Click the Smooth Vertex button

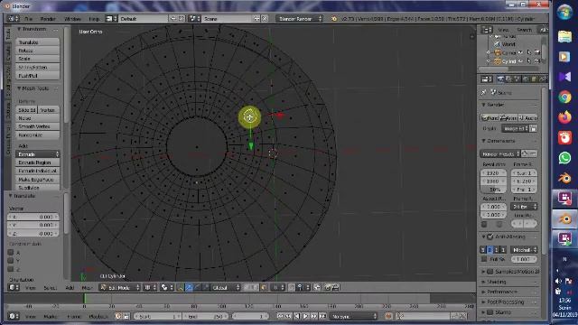pyautogui.click(x=37, y=126)
